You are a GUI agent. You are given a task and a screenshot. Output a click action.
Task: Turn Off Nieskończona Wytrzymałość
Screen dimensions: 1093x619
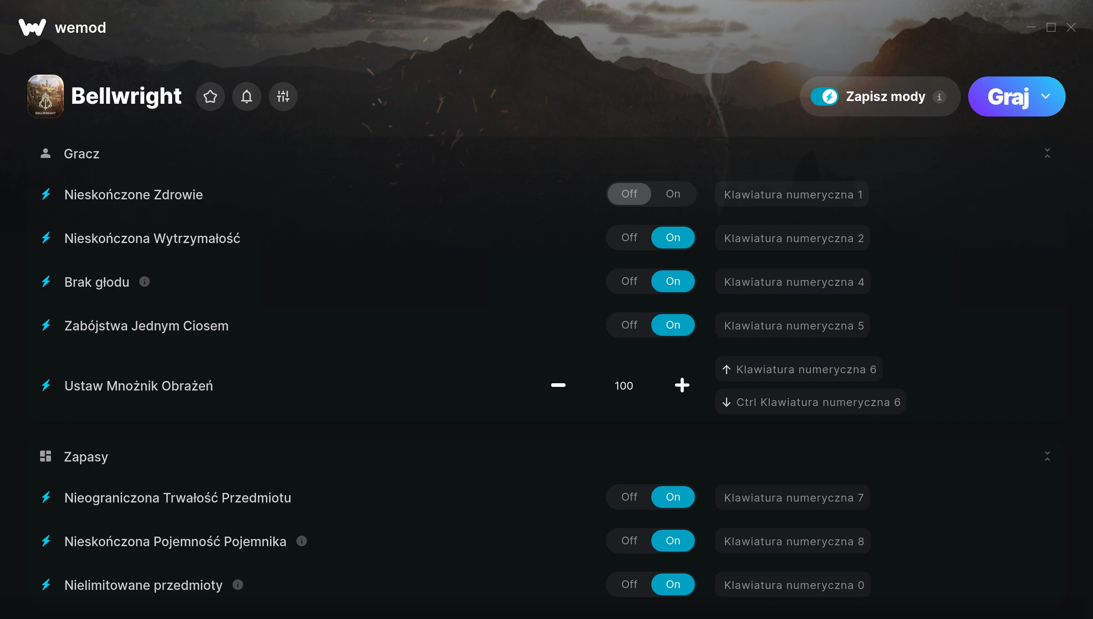pos(629,238)
